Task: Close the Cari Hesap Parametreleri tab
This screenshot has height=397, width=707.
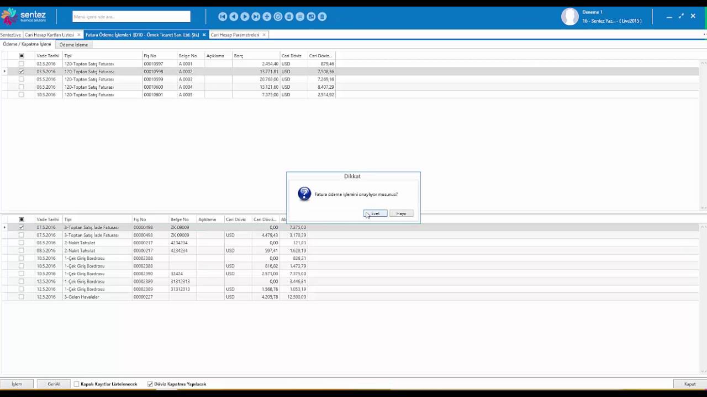Action: (264, 35)
